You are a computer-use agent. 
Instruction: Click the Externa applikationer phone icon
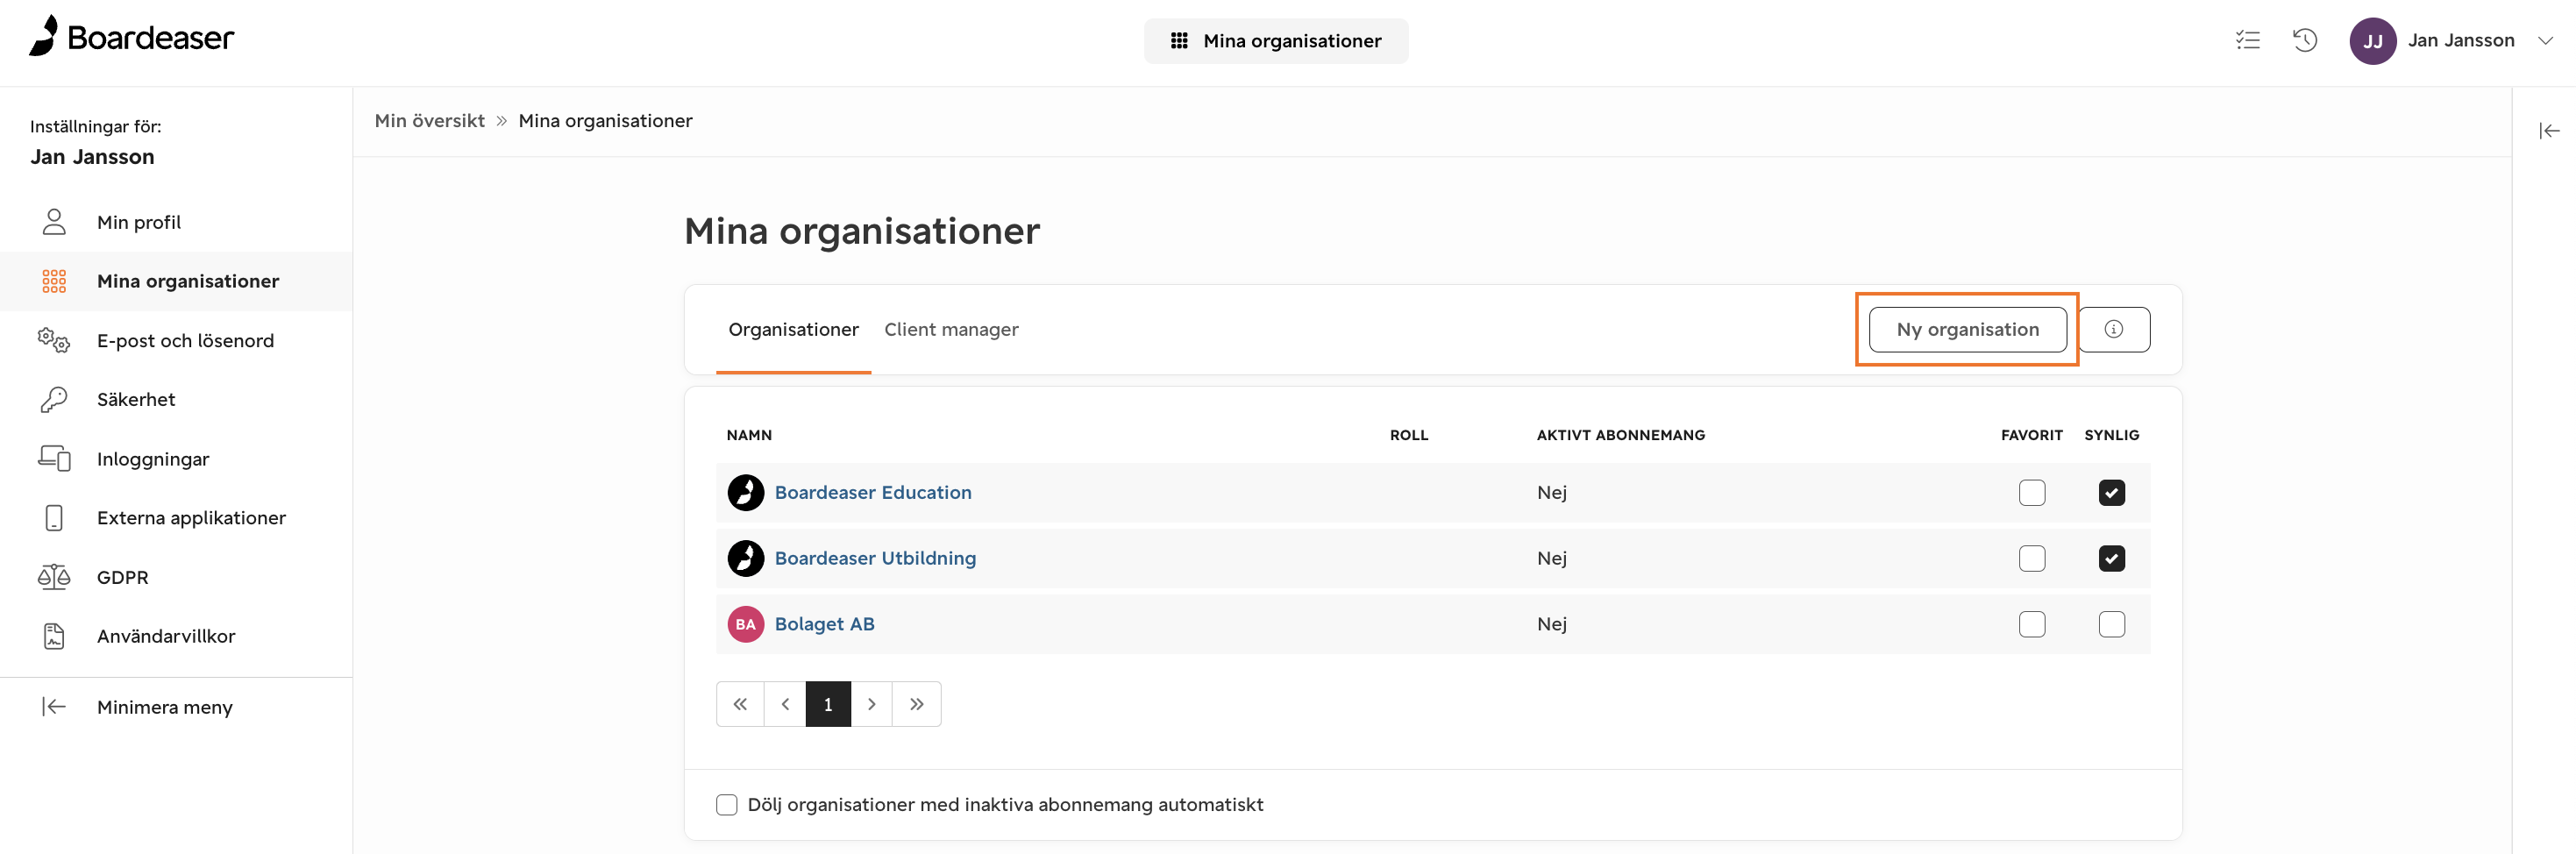[54, 518]
